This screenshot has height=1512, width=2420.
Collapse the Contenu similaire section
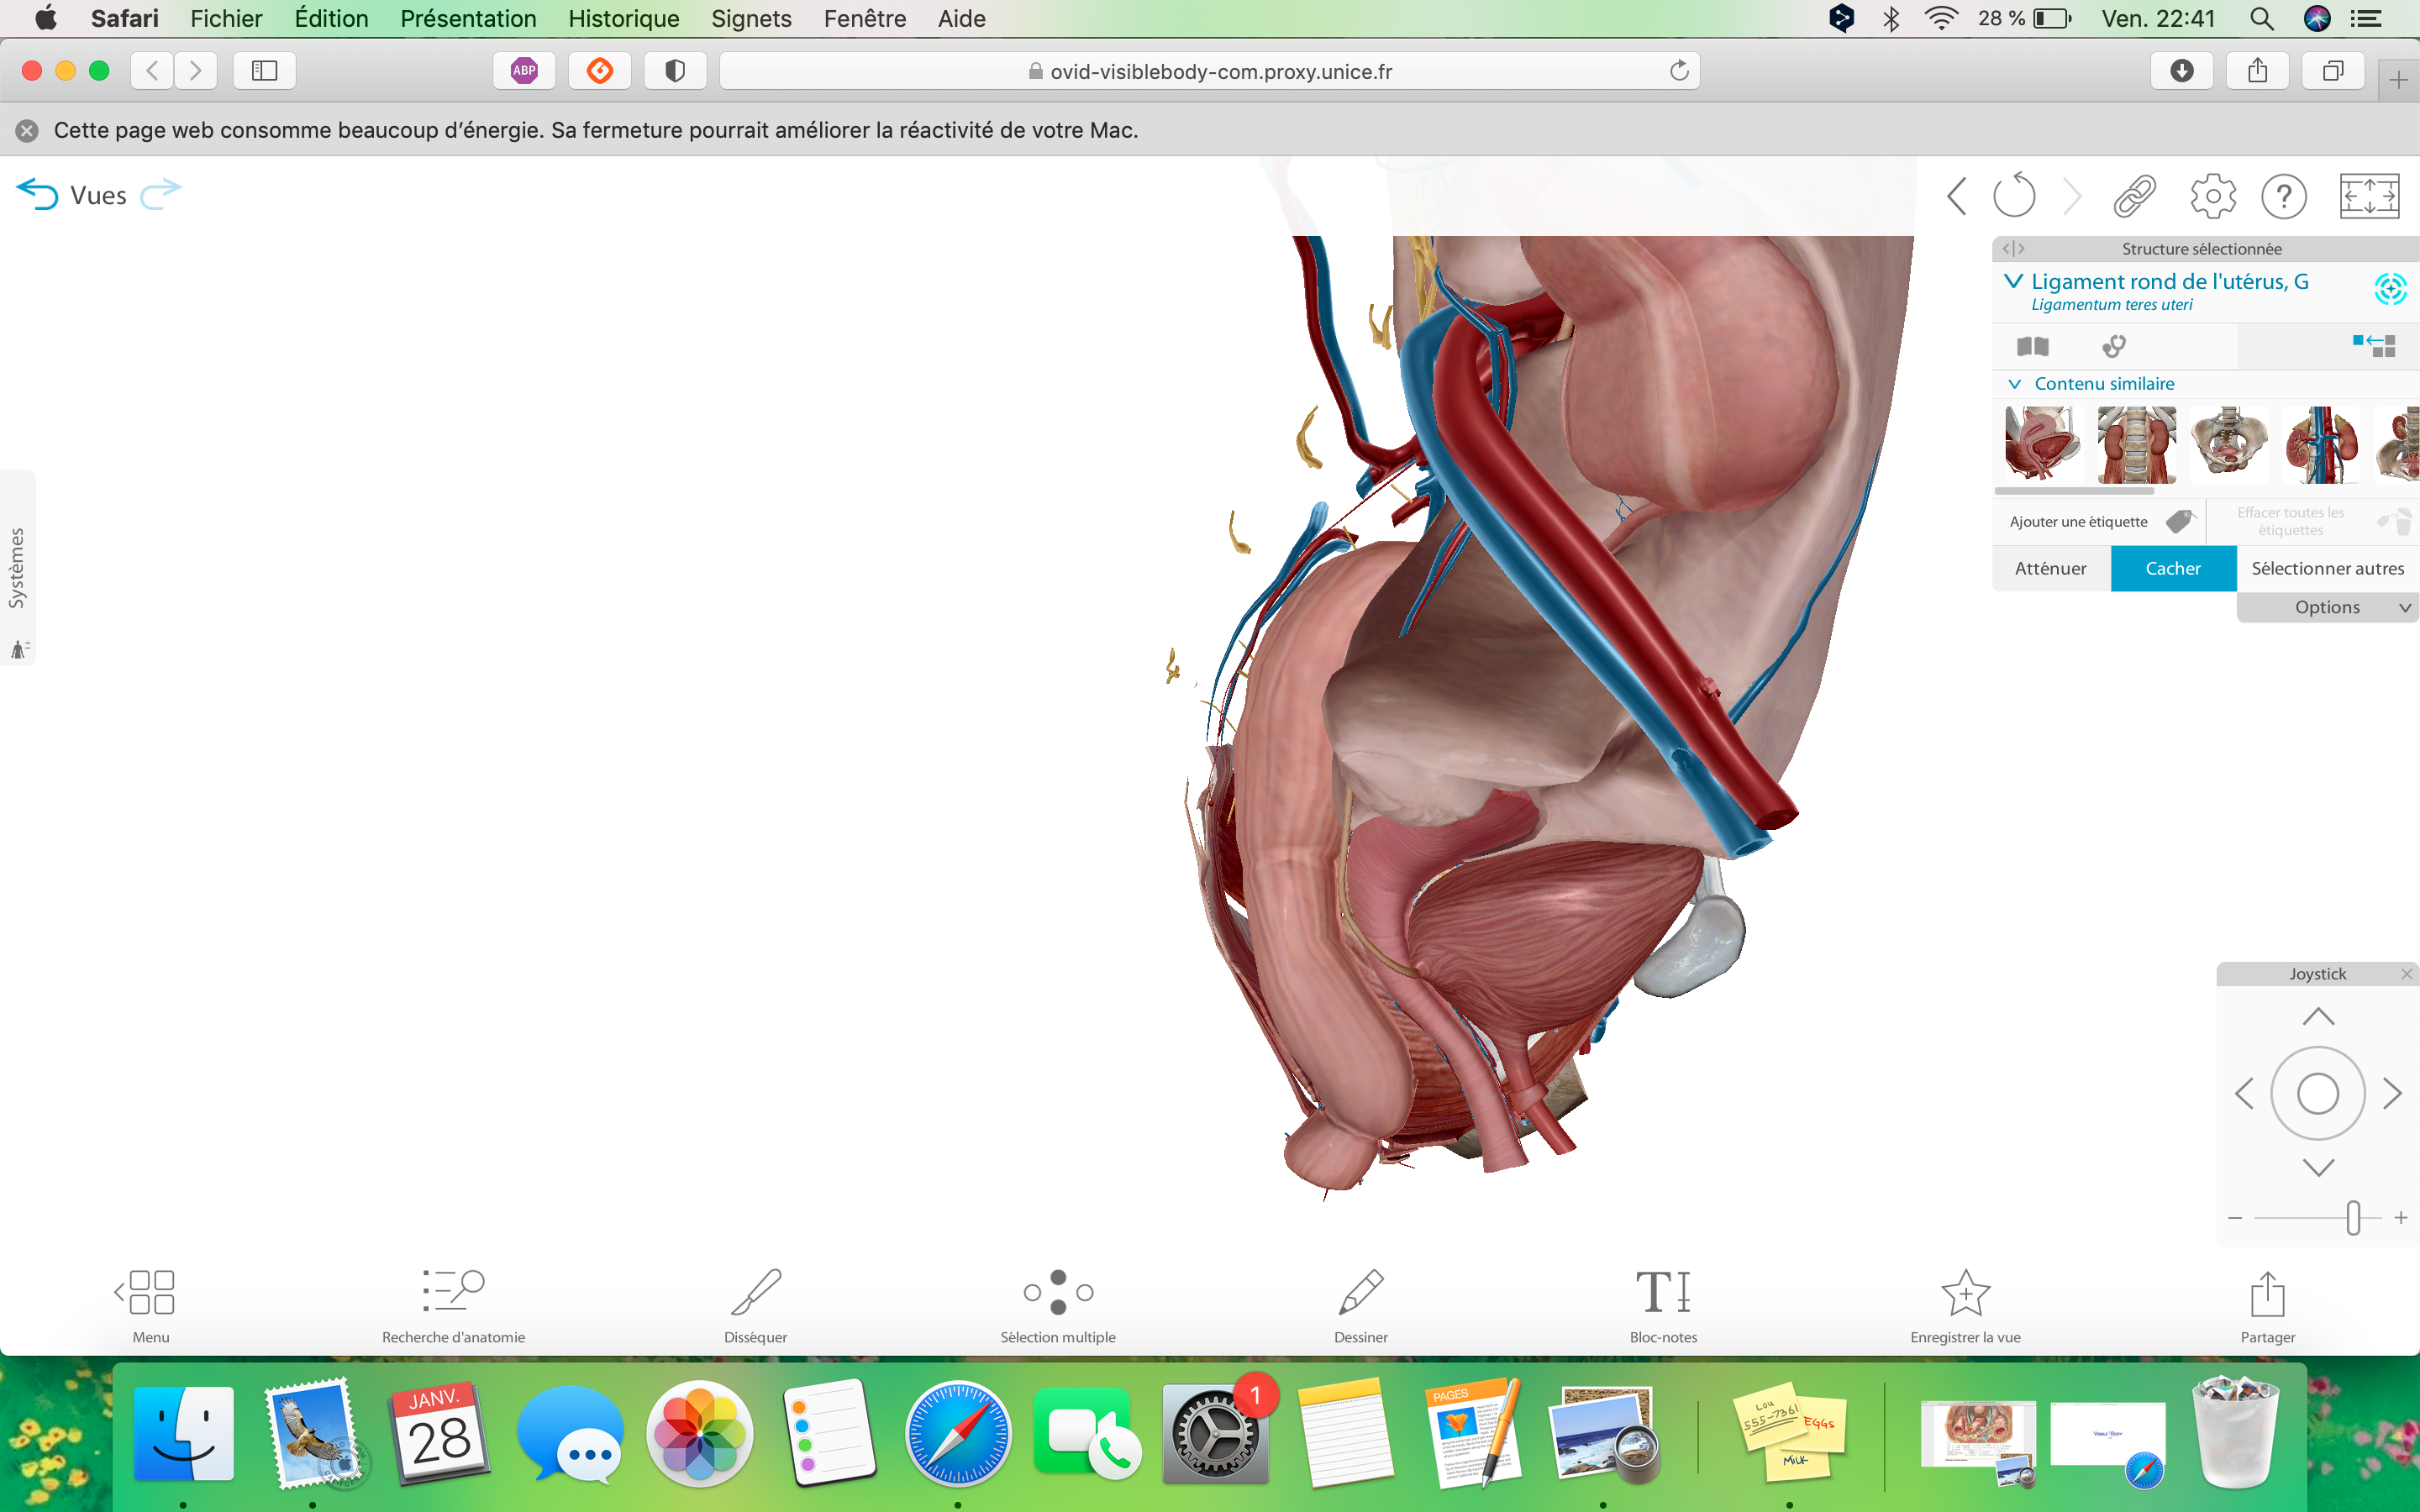(x=2015, y=384)
